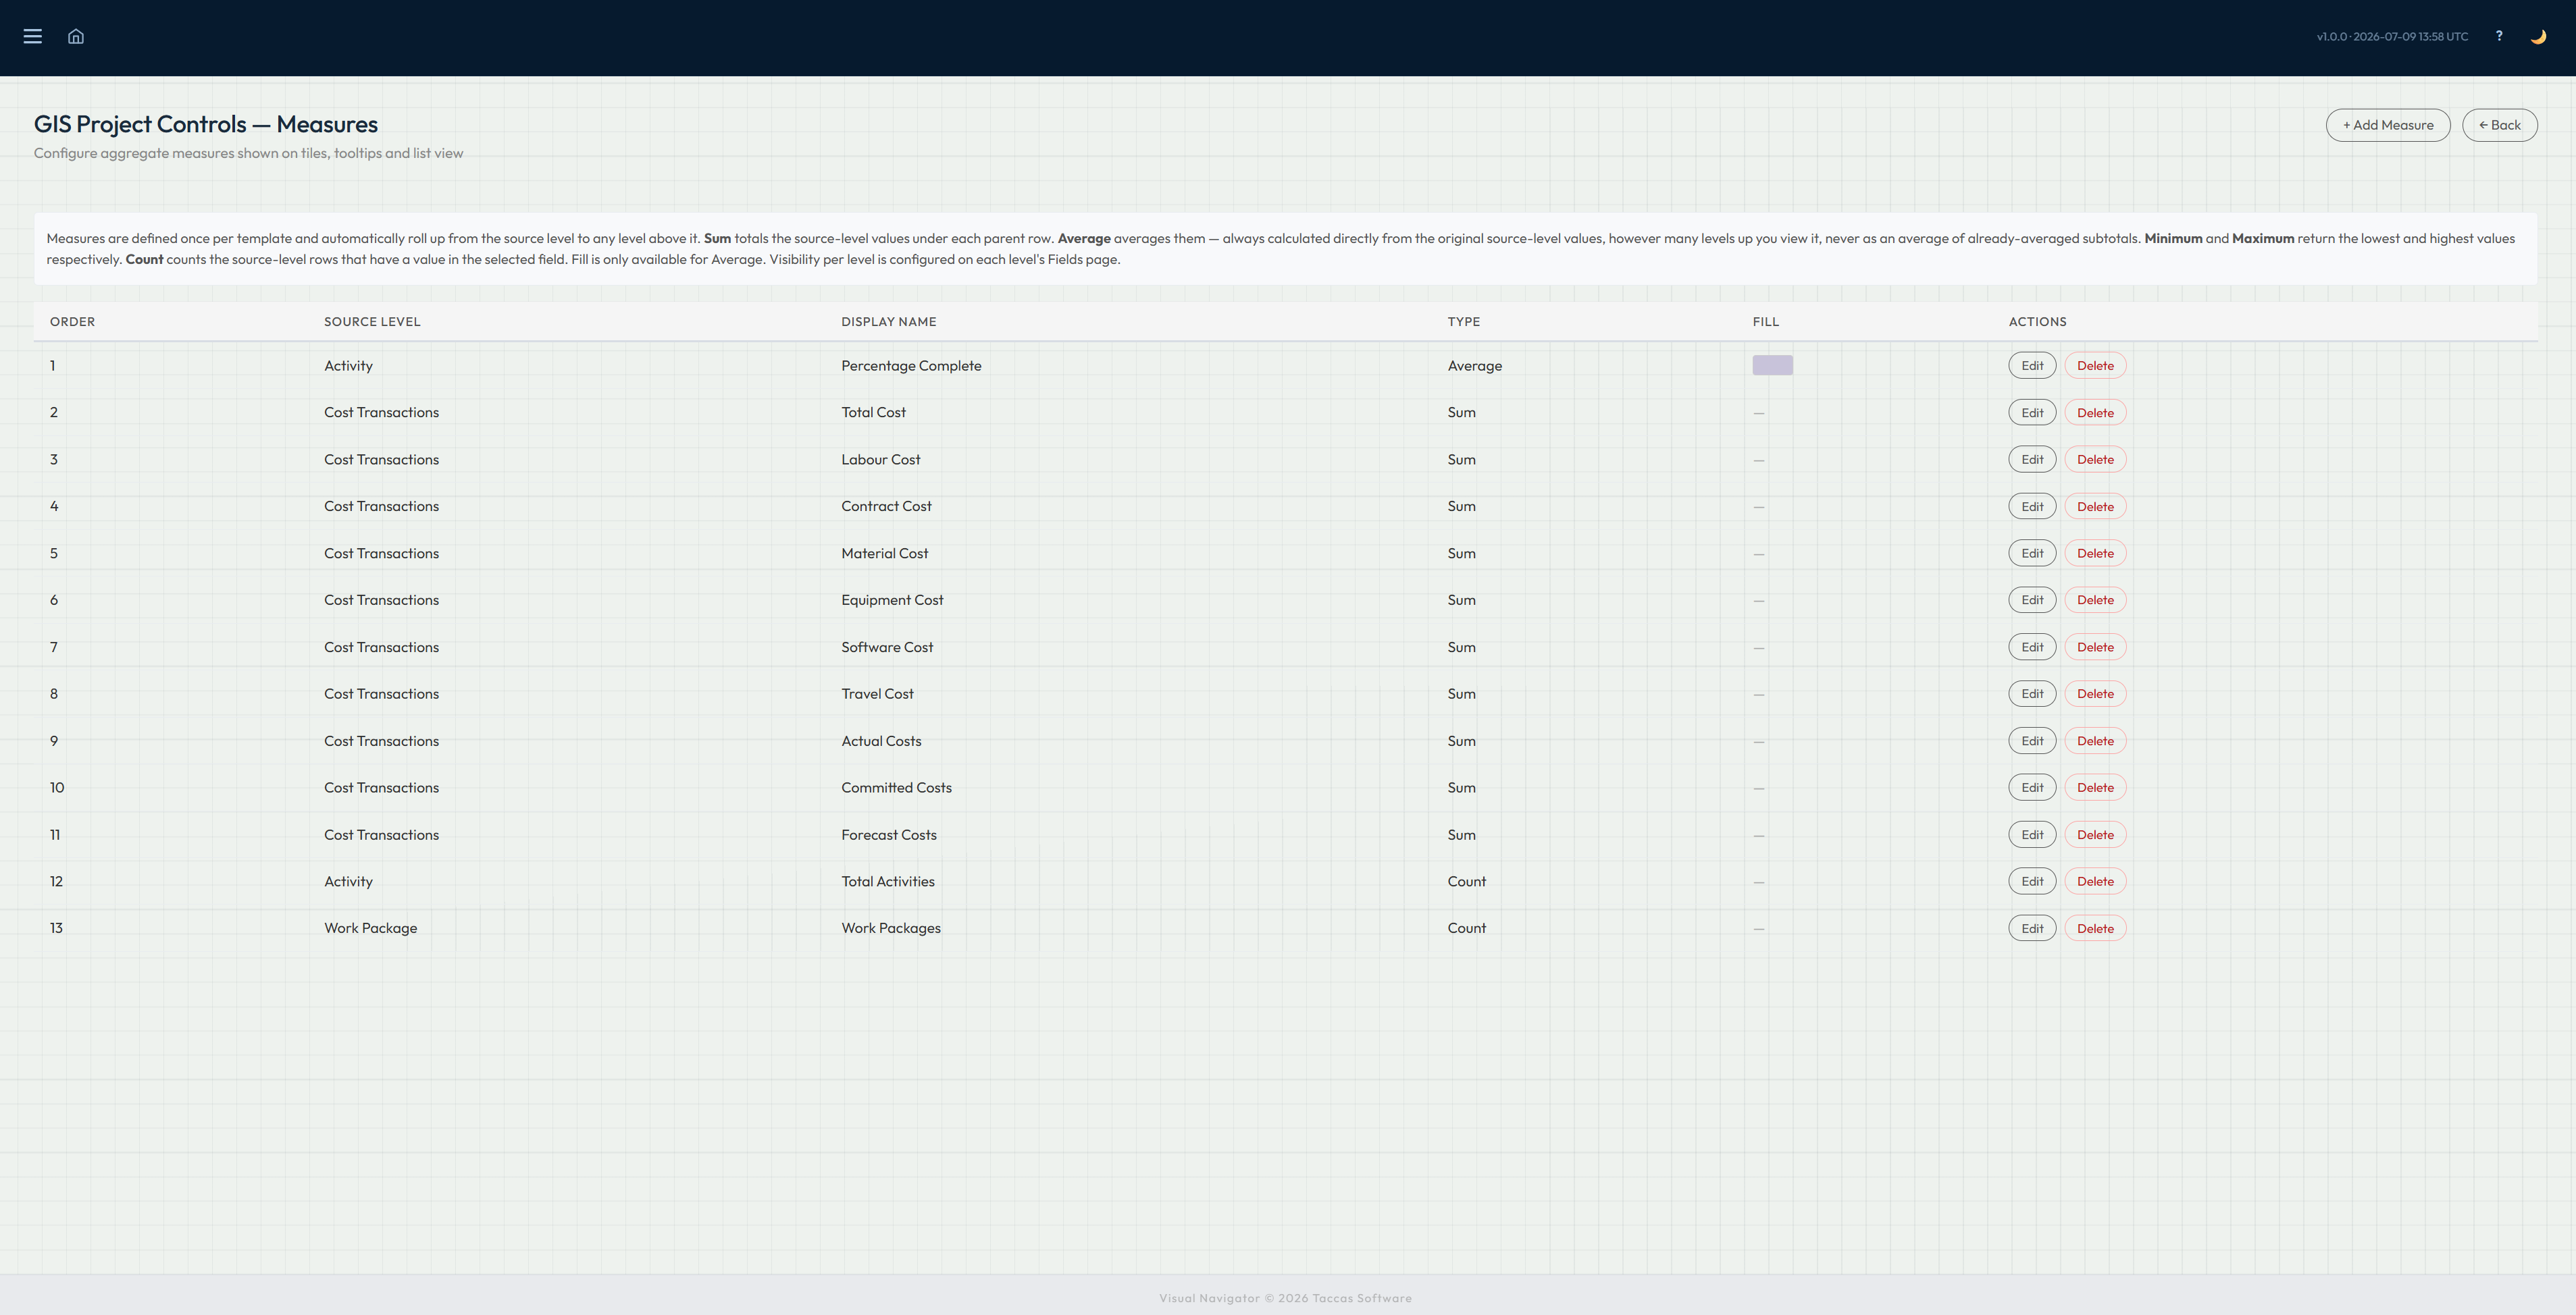Edit the Contract Cost measure
Screen dimensions: 2576x1315
[x=2032, y=506]
